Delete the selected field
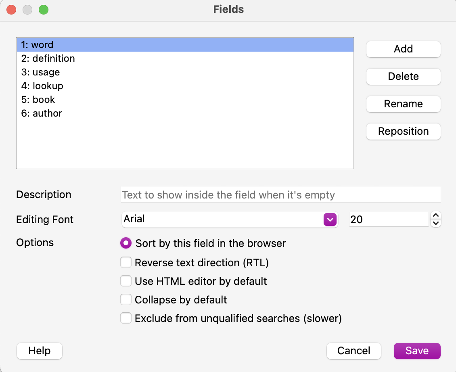This screenshot has height=372, width=456. click(x=403, y=76)
